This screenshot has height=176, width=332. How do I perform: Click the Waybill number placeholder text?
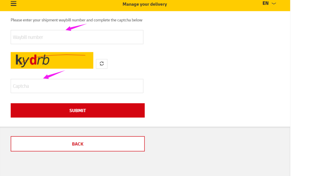click(x=28, y=37)
